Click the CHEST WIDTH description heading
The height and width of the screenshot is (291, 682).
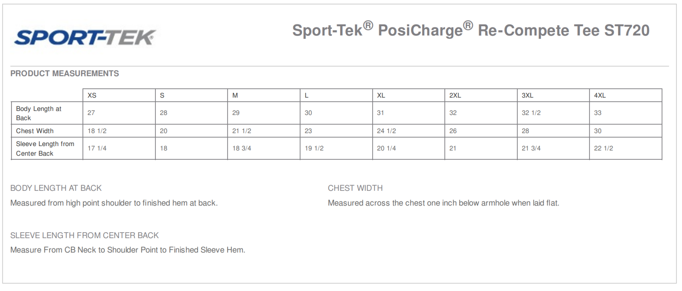click(x=355, y=188)
